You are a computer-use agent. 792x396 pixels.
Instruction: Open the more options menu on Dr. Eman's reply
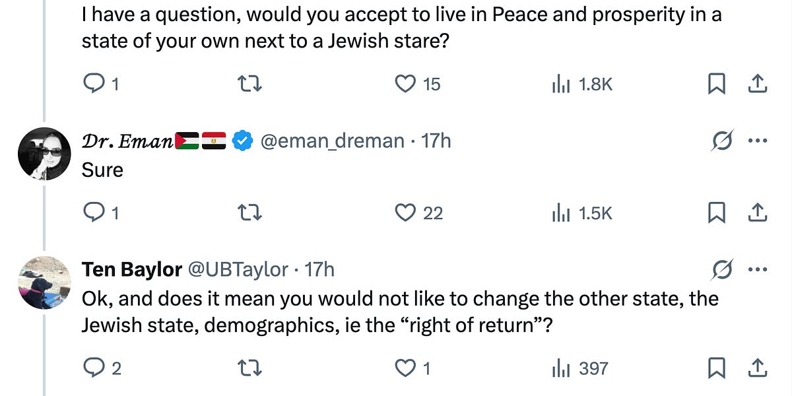click(x=758, y=139)
